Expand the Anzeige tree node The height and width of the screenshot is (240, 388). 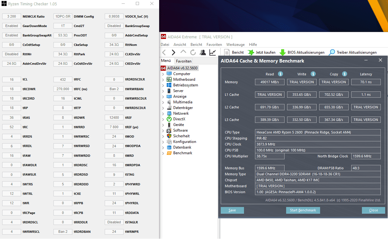tap(163, 97)
